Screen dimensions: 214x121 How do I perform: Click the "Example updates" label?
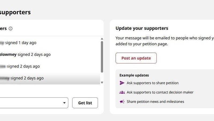(134, 75)
